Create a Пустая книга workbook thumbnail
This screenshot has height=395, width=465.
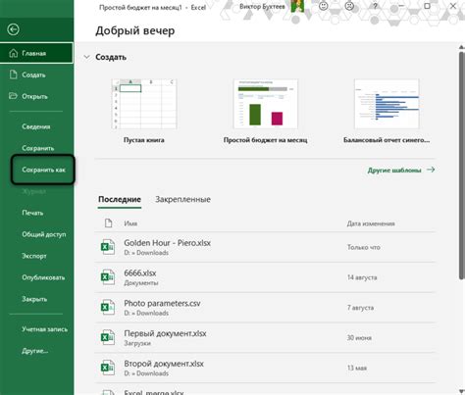click(144, 104)
